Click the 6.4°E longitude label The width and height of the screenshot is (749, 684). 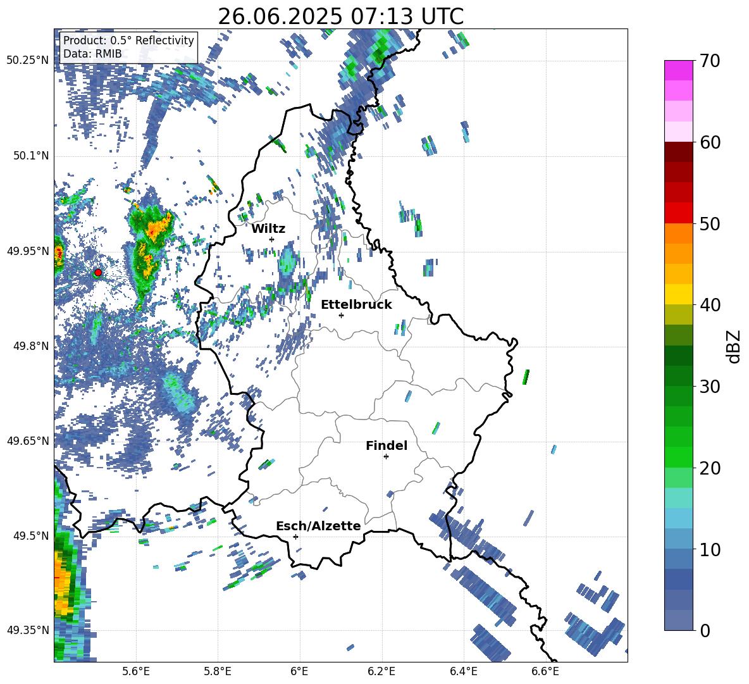pyautogui.click(x=463, y=671)
